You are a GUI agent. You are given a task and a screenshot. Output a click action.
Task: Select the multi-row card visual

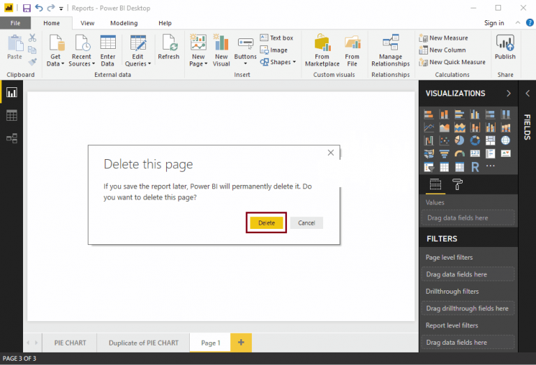coord(490,154)
